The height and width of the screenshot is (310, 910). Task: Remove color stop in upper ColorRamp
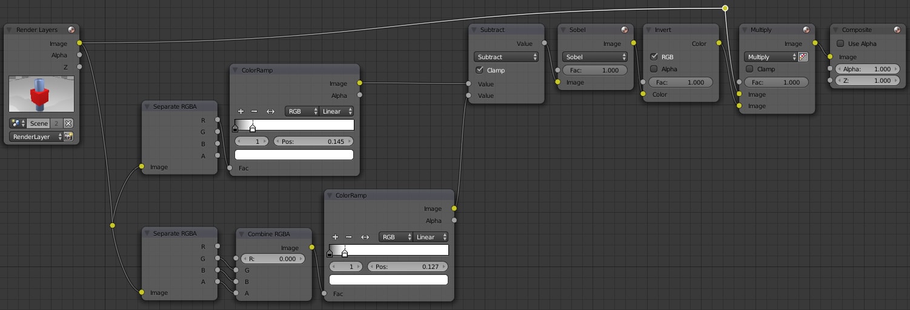click(254, 111)
